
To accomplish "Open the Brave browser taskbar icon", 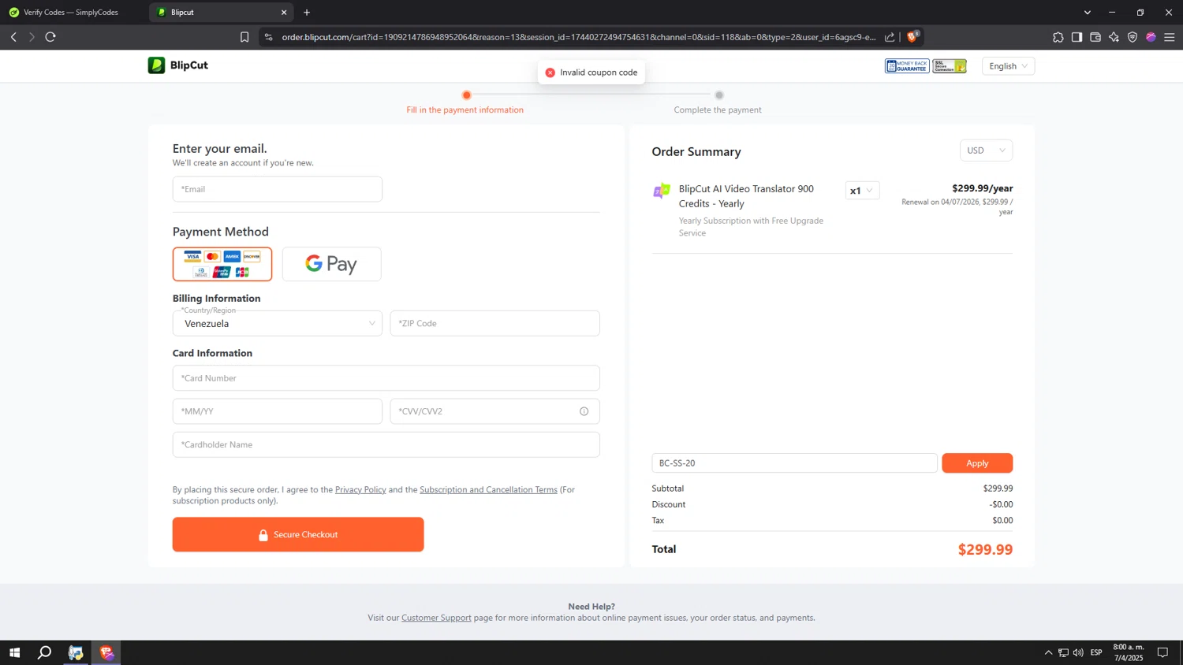I will click(x=106, y=652).
